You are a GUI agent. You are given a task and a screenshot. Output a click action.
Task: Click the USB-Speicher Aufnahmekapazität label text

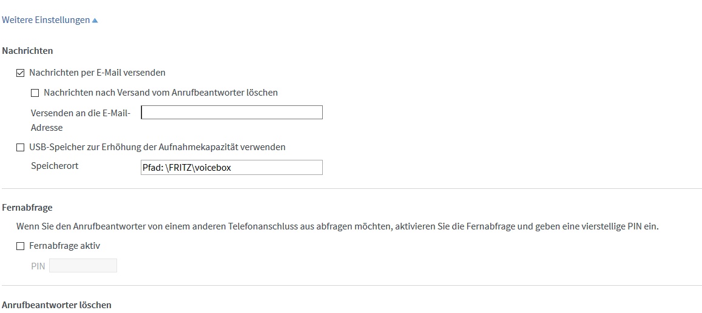(x=157, y=147)
